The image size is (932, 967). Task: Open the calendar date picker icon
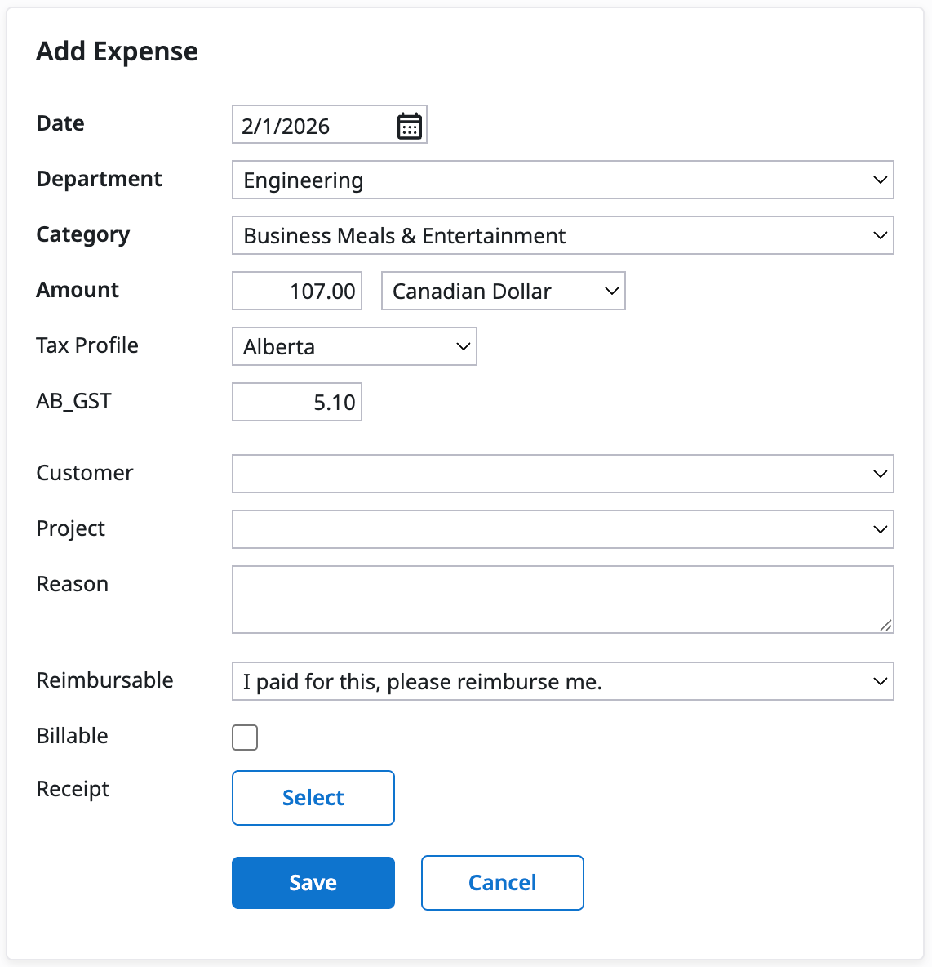tap(409, 126)
